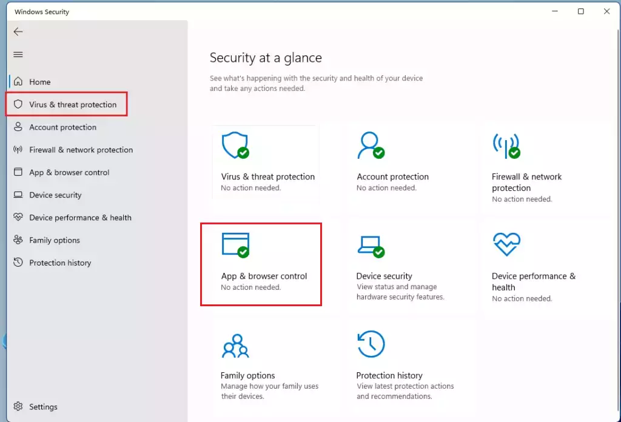Toggle the hamburger navigation menu
The width and height of the screenshot is (621, 422).
point(18,54)
